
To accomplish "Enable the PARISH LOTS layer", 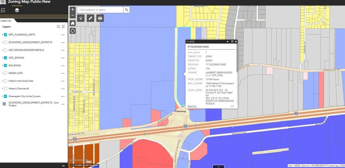I will click(x=6, y=73).
